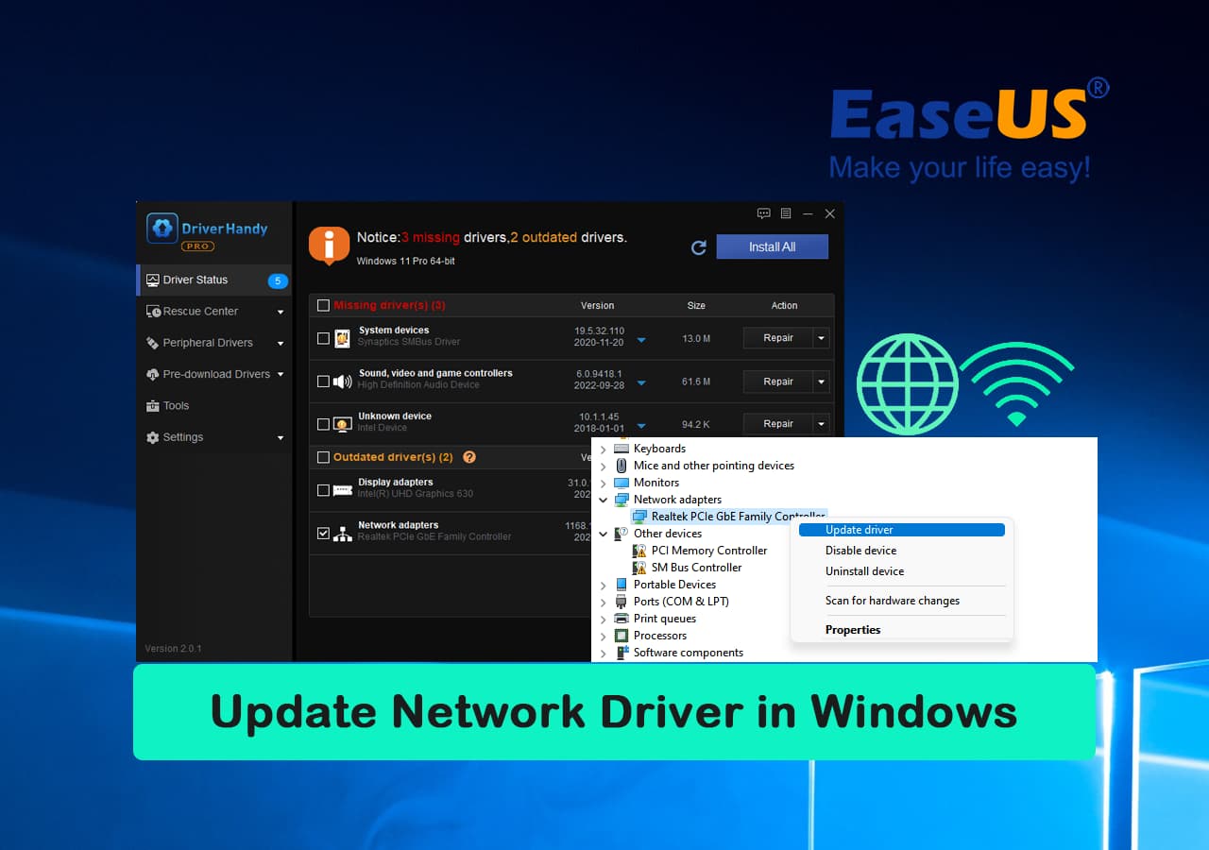The width and height of the screenshot is (1209, 850).
Task: Click the orange help icon beside Outdated driver(s)
Action: click(x=469, y=457)
